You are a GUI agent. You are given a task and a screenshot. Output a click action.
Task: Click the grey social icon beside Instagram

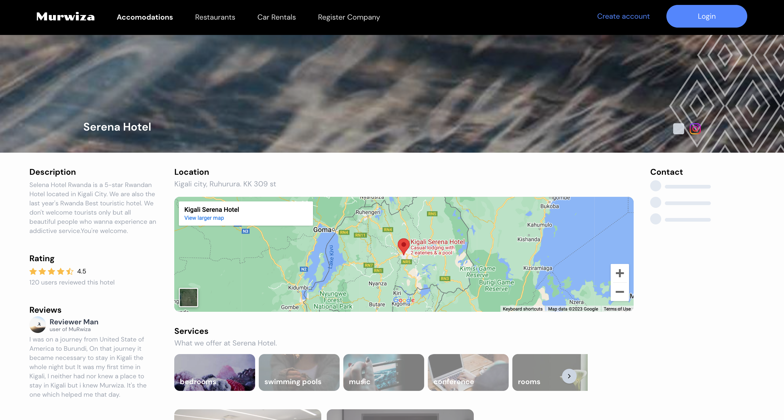(679, 129)
